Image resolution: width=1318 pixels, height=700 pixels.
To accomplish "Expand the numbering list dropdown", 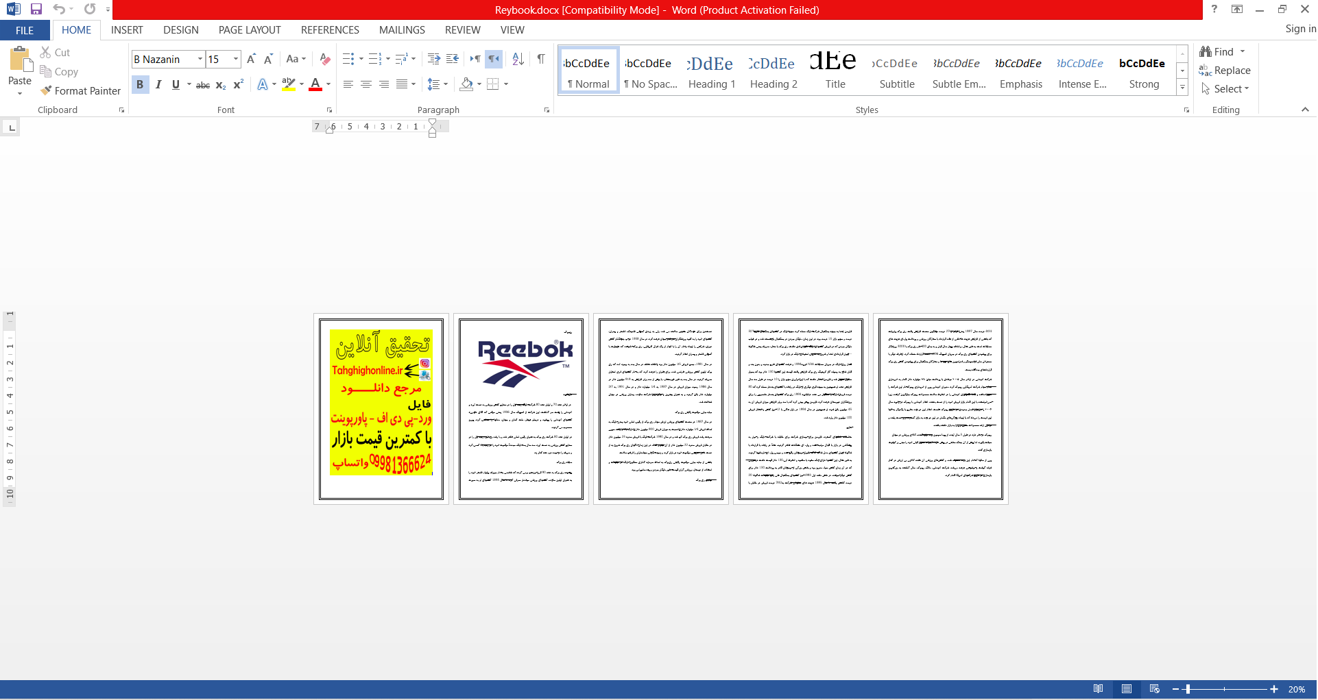I will 388,59.
